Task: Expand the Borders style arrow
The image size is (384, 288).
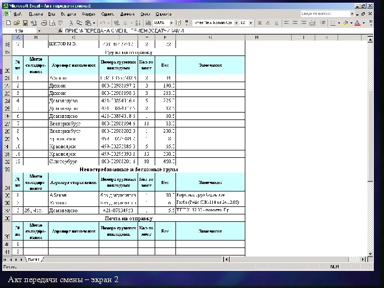Action: [339, 23]
